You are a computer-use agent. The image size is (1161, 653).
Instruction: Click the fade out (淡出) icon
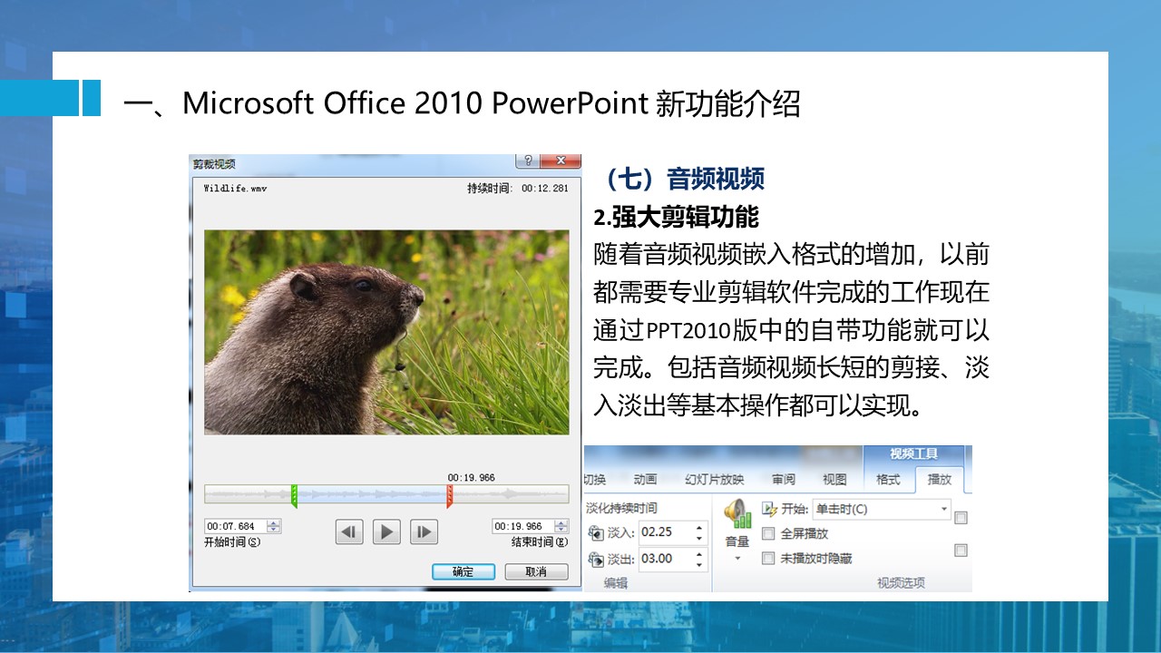pyautogui.click(x=596, y=559)
